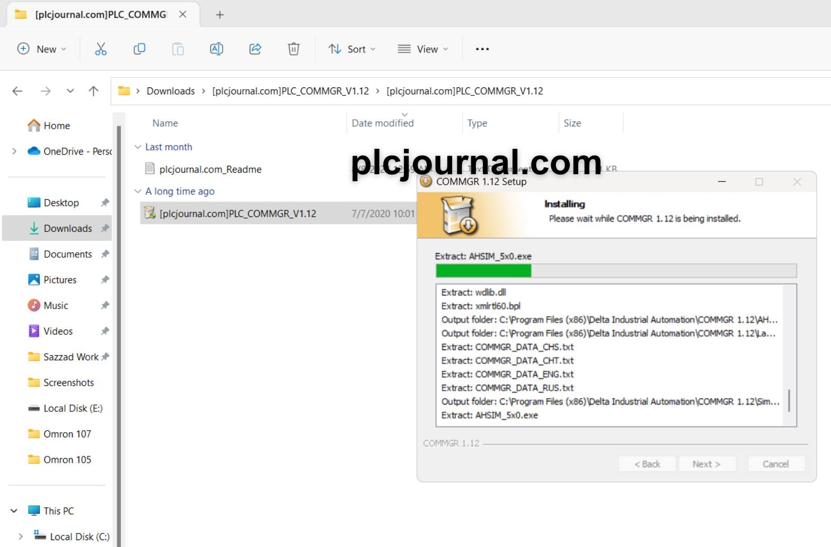Click first PLC_COMMGR_V1.12 breadcrumb segment

click(x=290, y=91)
